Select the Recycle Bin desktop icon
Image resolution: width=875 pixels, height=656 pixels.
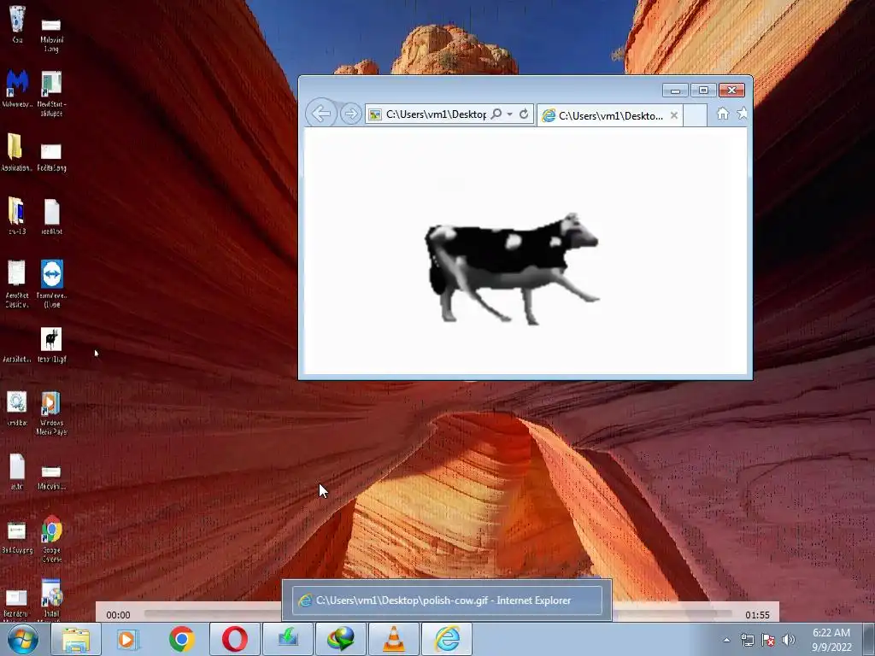(x=17, y=24)
